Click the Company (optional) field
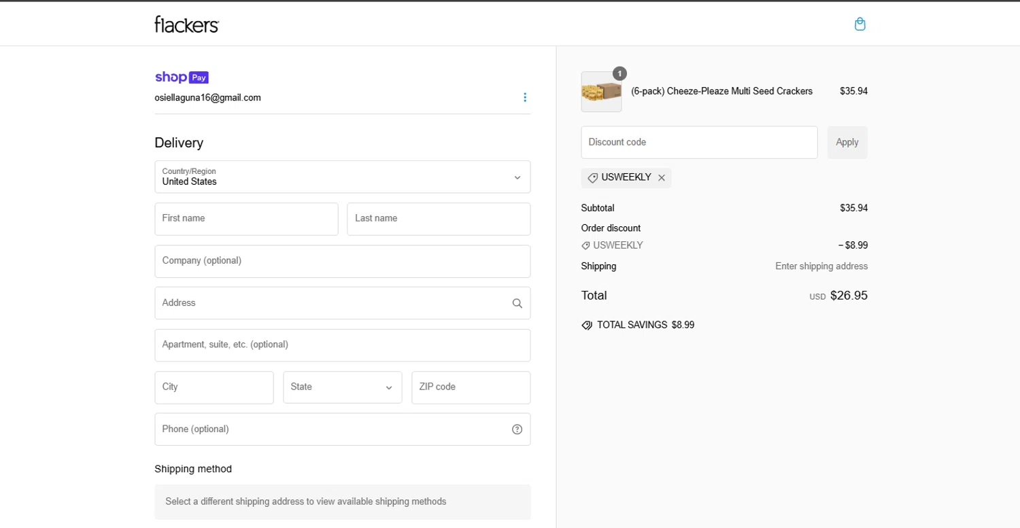This screenshot has height=528, width=1020. click(342, 261)
